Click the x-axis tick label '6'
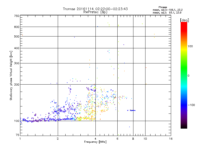201x151 pixels. tap(117, 139)
